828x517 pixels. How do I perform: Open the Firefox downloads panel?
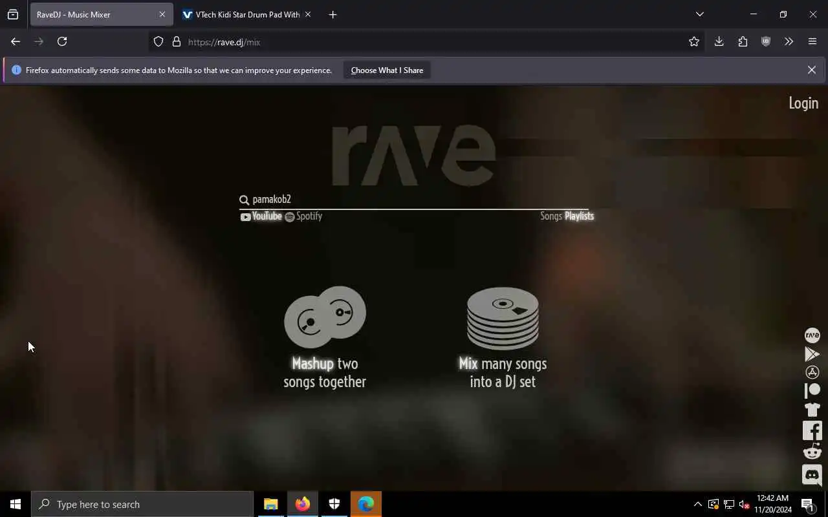pyautogui.click(x=719, y=41)
